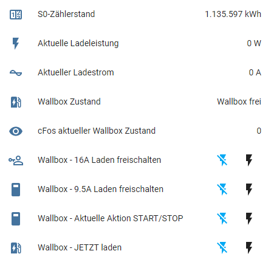This screenshot has width=271, height=265.
Task: Turn off 16A Laden freischalten with flash-off icon
Action: click(x=222, y=160)
